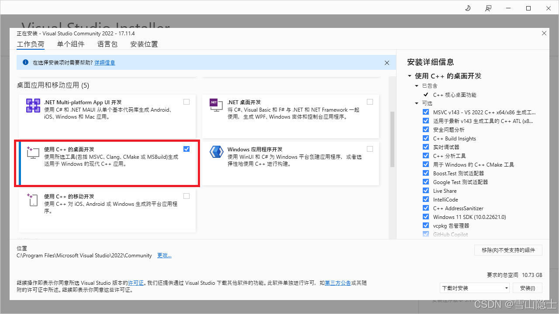Uncheck the C++ ATL component
The height and width of the screenshot is (314, 559).
426,121
